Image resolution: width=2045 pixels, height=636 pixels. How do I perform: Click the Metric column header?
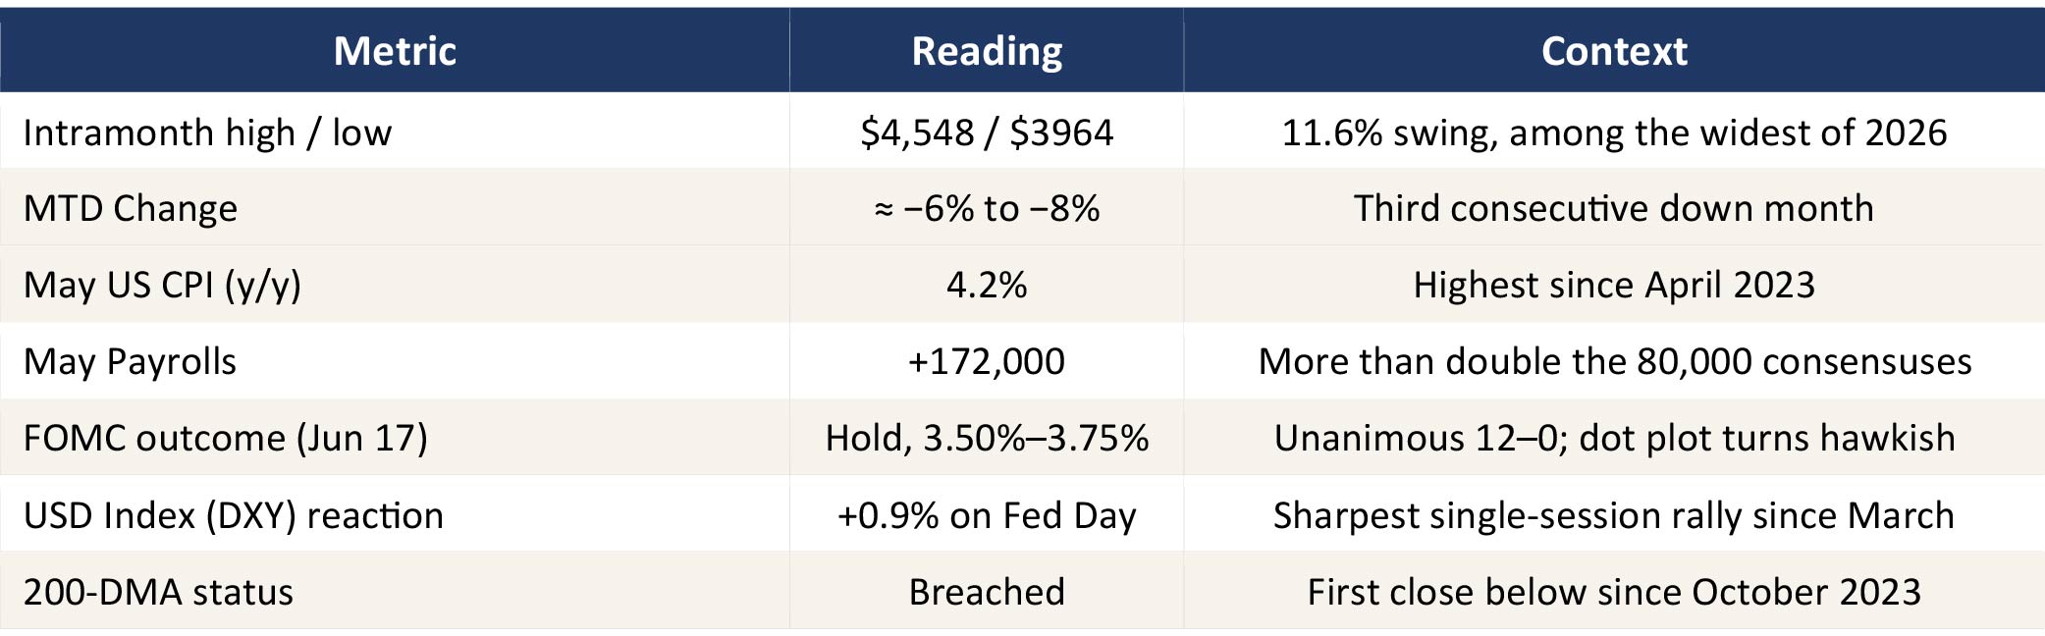[x=395, y=51]
